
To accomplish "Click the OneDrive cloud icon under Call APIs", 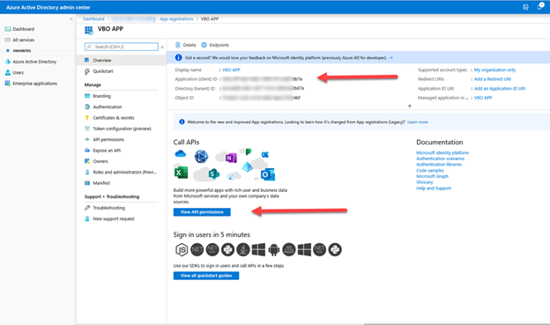I will [x=181, y=153].
